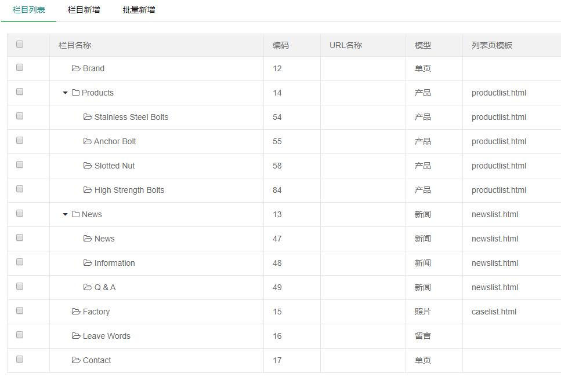Click the Anchor Bolt folder icon

coord(88,141)
